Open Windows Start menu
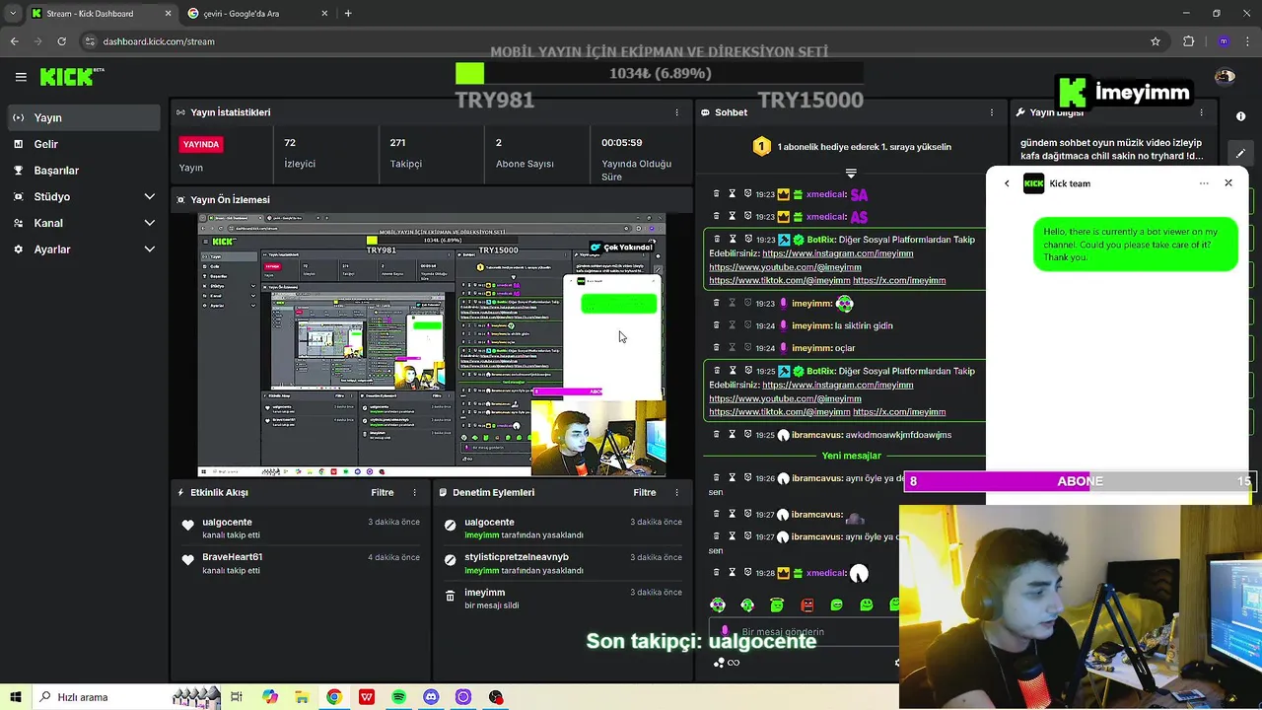This screenshot has height=710, width=1262. coord(15,697)
